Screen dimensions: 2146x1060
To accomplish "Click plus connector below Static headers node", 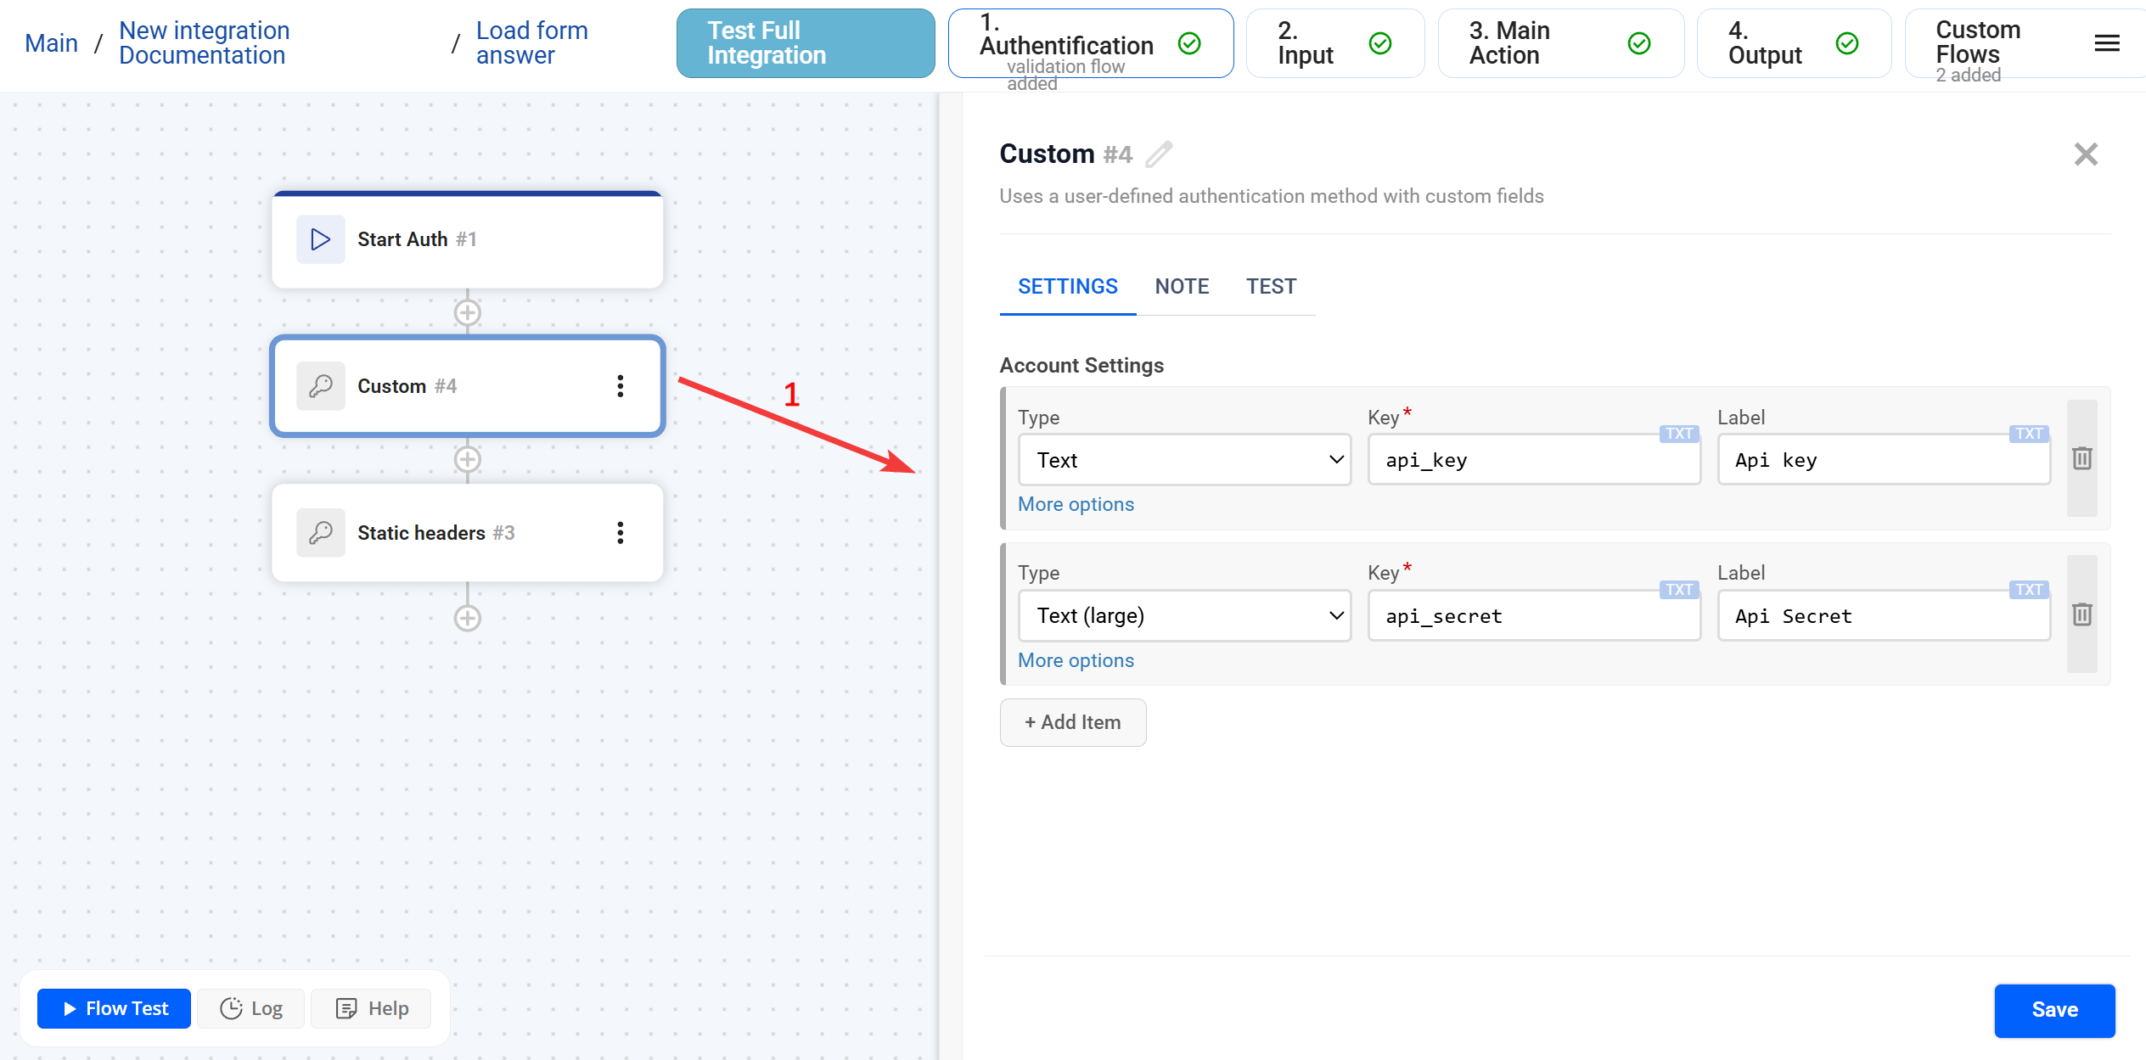I will tap(467, 618).
